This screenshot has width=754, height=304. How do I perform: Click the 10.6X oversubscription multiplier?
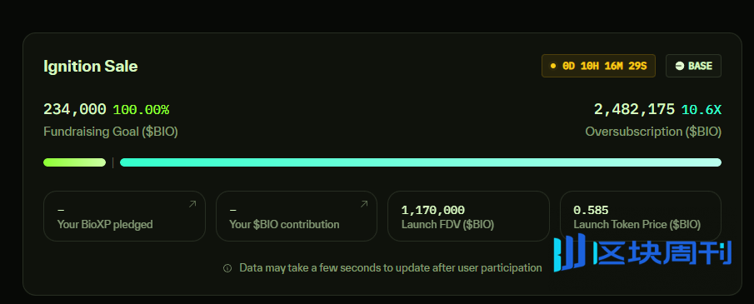coord(702,110)
